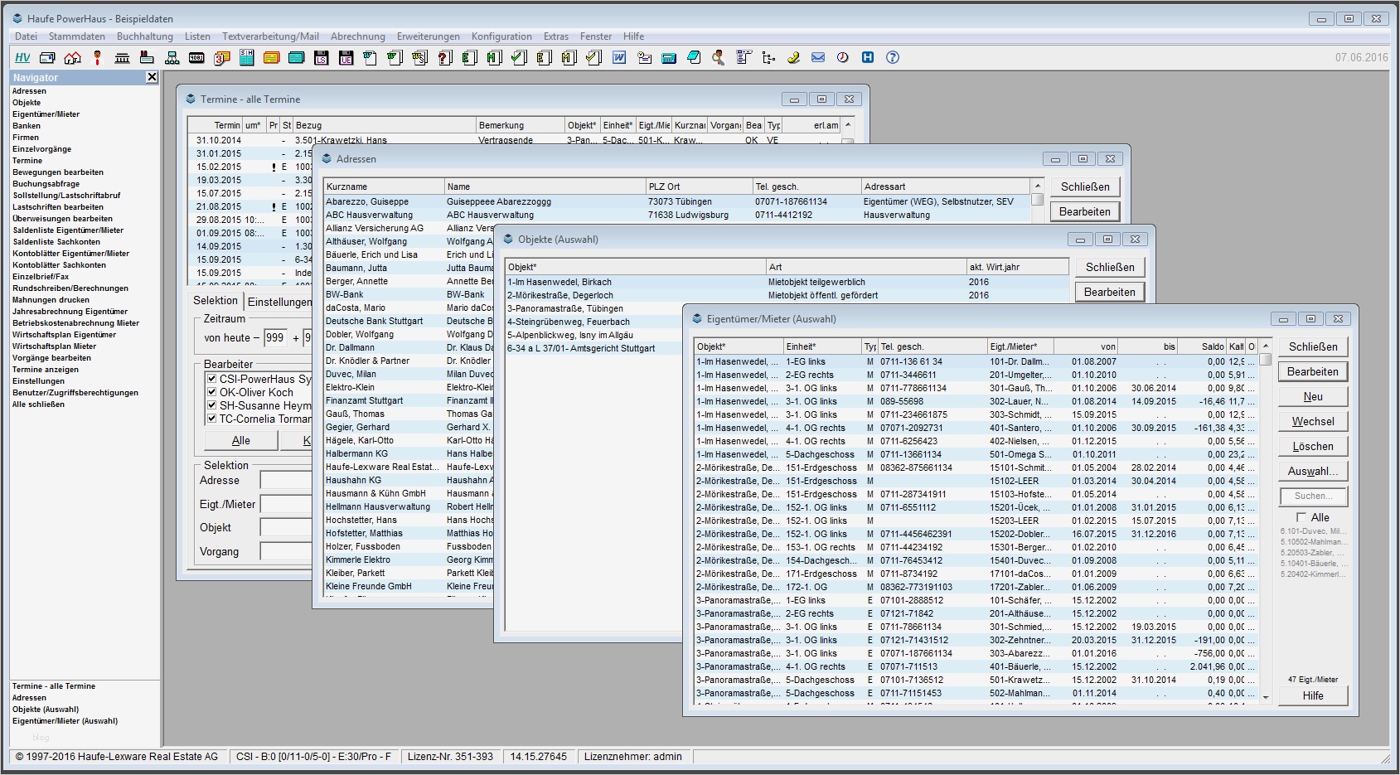
Task: Click the yellow telephone toolbar icon
Action: 793,57
